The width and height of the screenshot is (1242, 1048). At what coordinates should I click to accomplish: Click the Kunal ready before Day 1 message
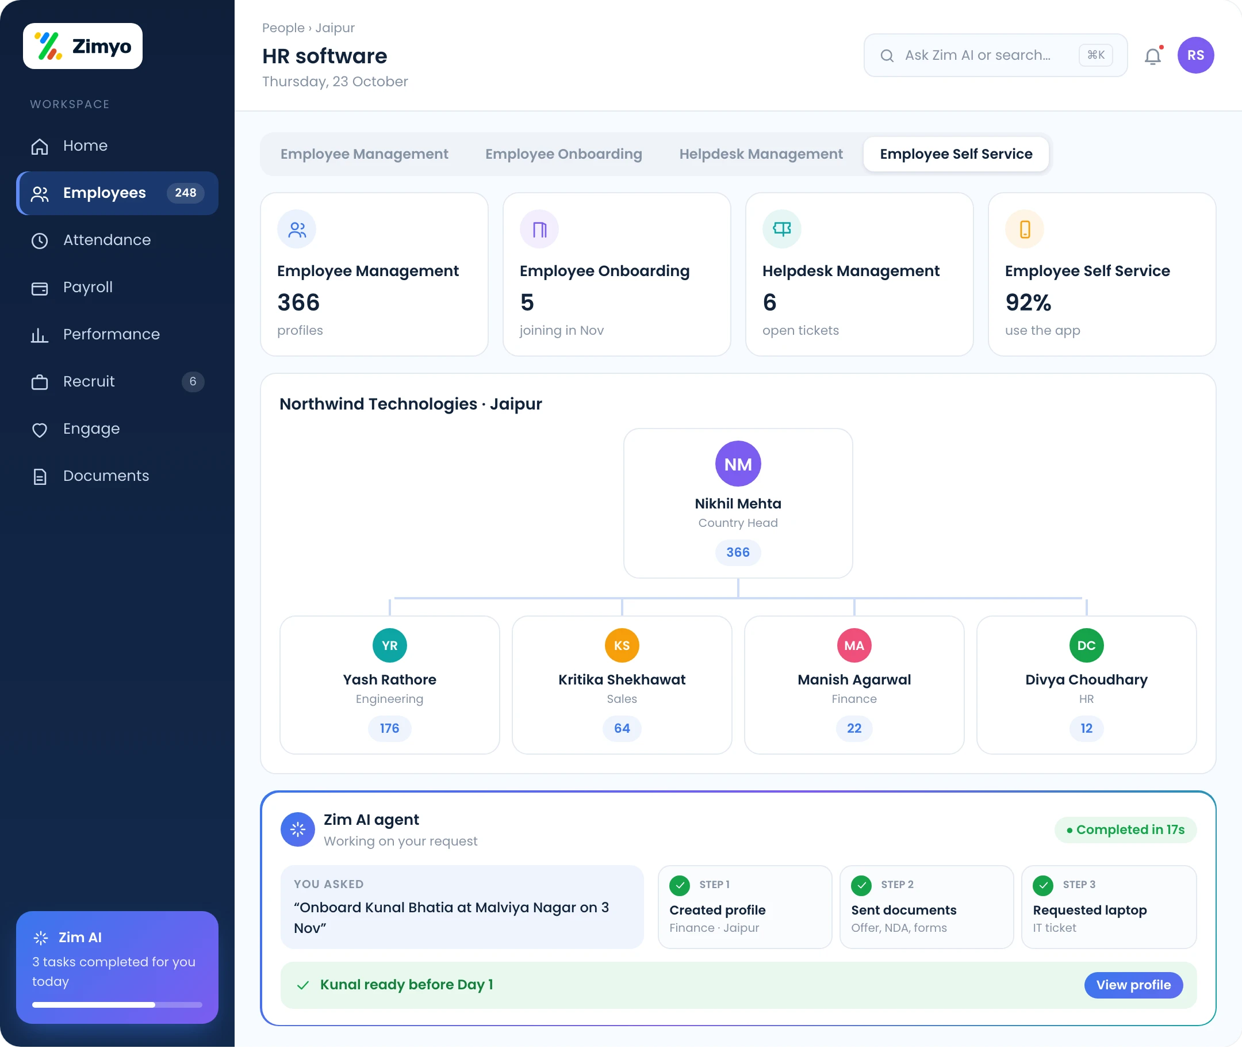tap(407, 986)
